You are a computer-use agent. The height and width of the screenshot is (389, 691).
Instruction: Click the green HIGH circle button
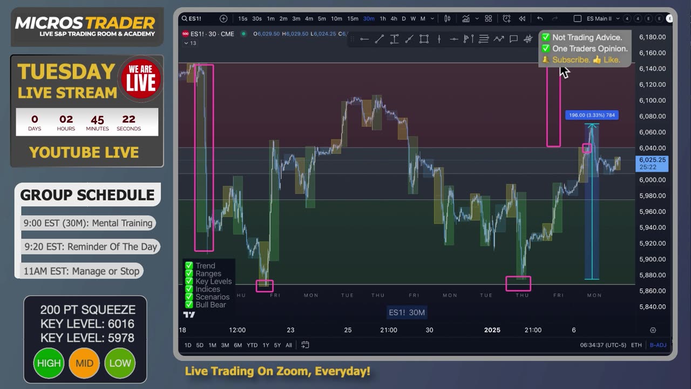click(x=49, y=363)
